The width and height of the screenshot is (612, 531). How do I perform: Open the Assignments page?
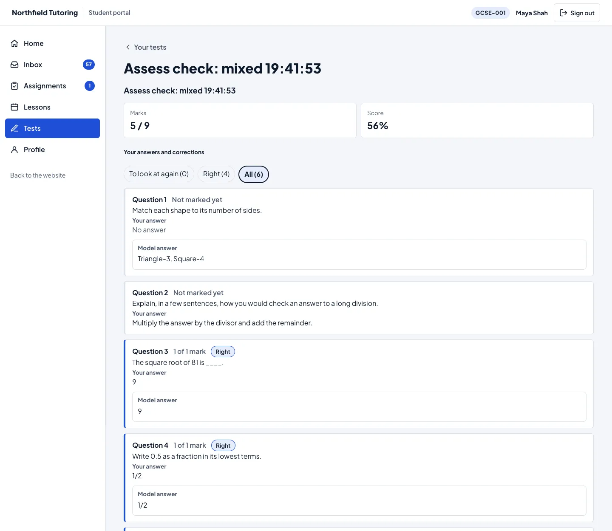pos(52,86)
